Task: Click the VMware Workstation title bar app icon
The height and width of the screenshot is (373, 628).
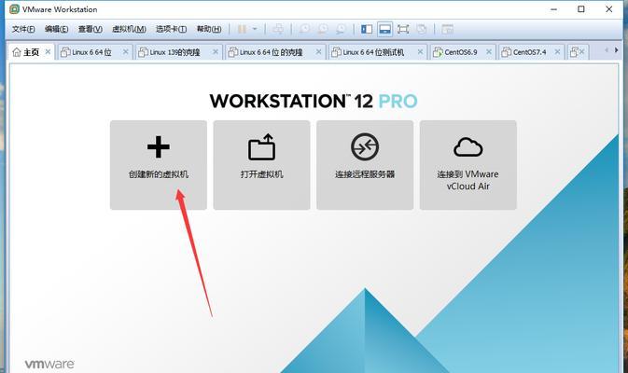Action: point(14,8)
